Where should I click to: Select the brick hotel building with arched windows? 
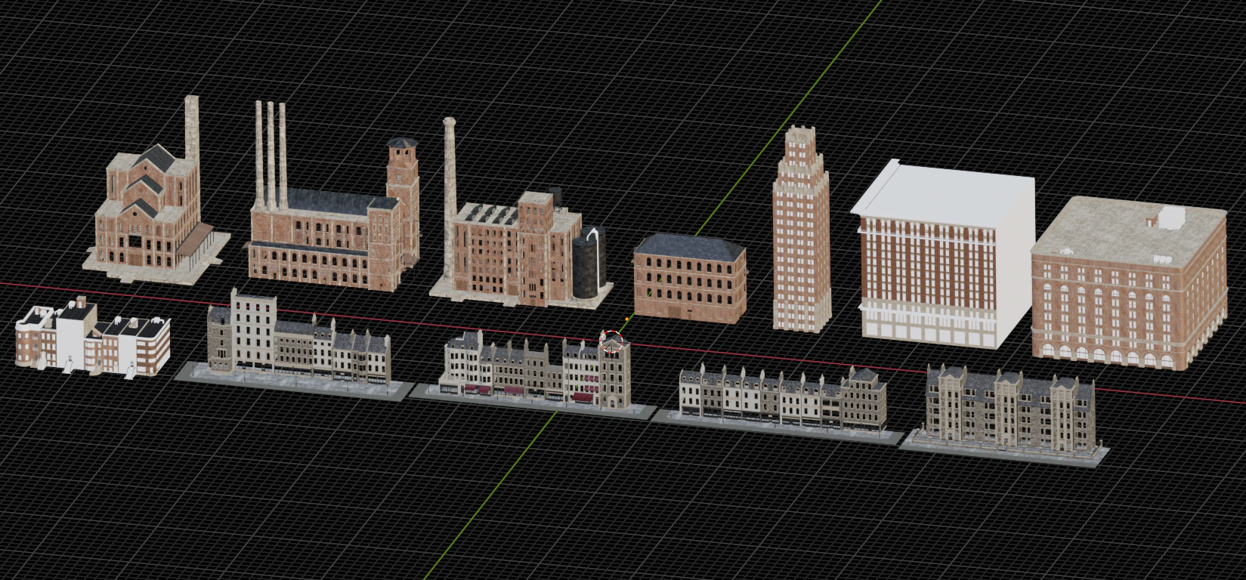pos(1128,283)
